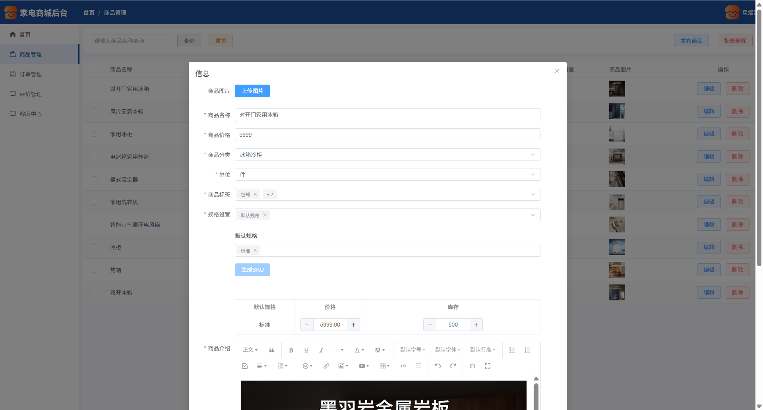Insert a hyperlink via the link icon
The width and height of the screenshot is (763, 410).
click(326, 366)
